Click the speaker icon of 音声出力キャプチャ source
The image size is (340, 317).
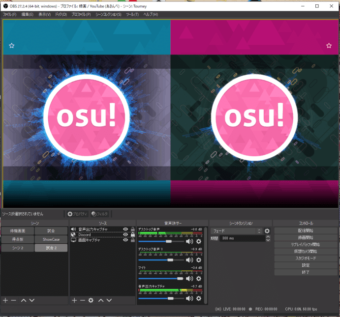[73, 229]
